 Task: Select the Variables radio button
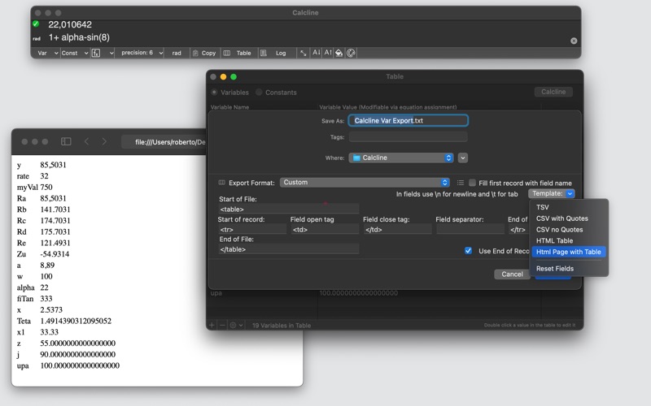214,92
